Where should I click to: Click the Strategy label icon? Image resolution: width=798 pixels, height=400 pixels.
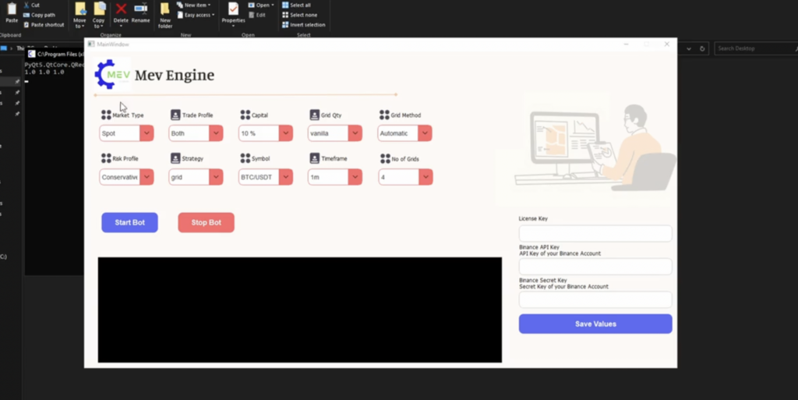[x=175, y=158]
